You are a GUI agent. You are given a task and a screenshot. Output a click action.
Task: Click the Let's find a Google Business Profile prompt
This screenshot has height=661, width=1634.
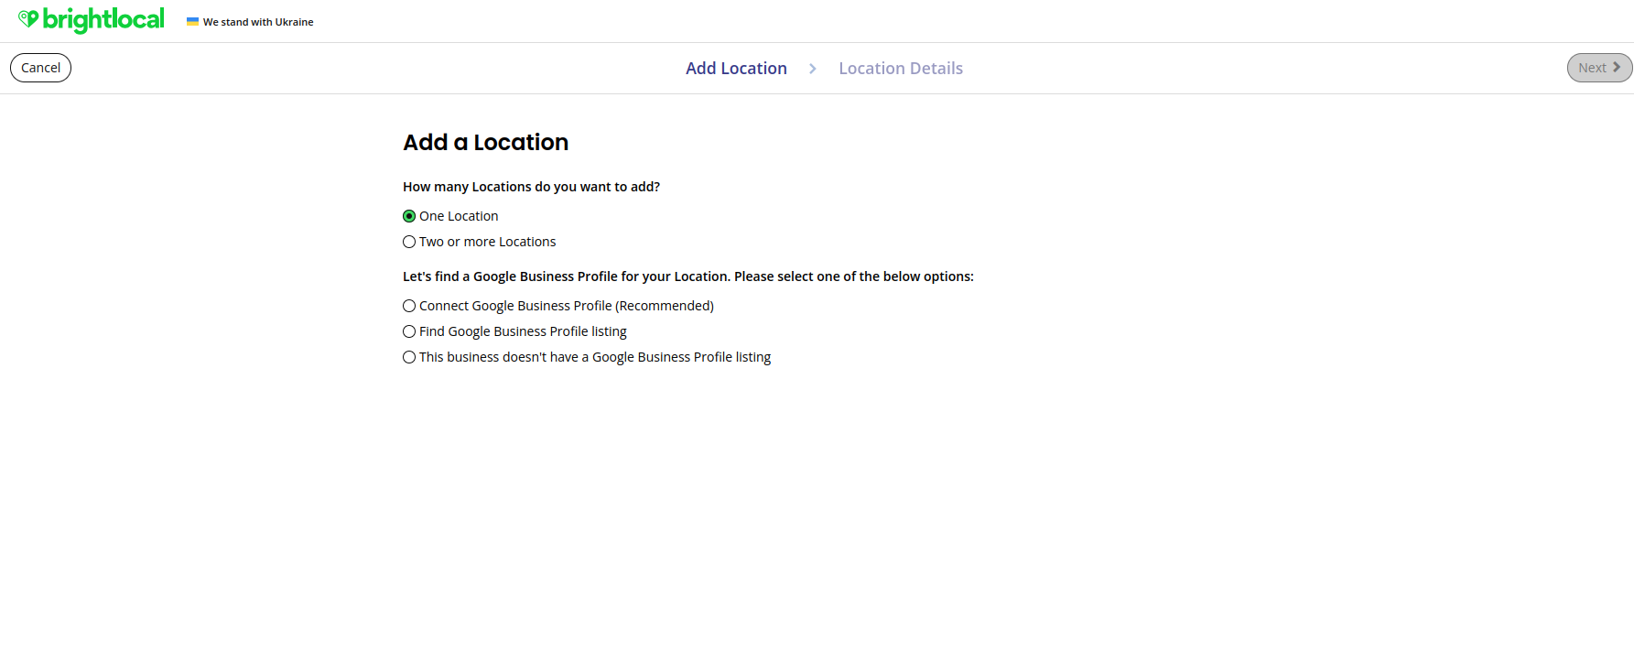tap(687, 276)
